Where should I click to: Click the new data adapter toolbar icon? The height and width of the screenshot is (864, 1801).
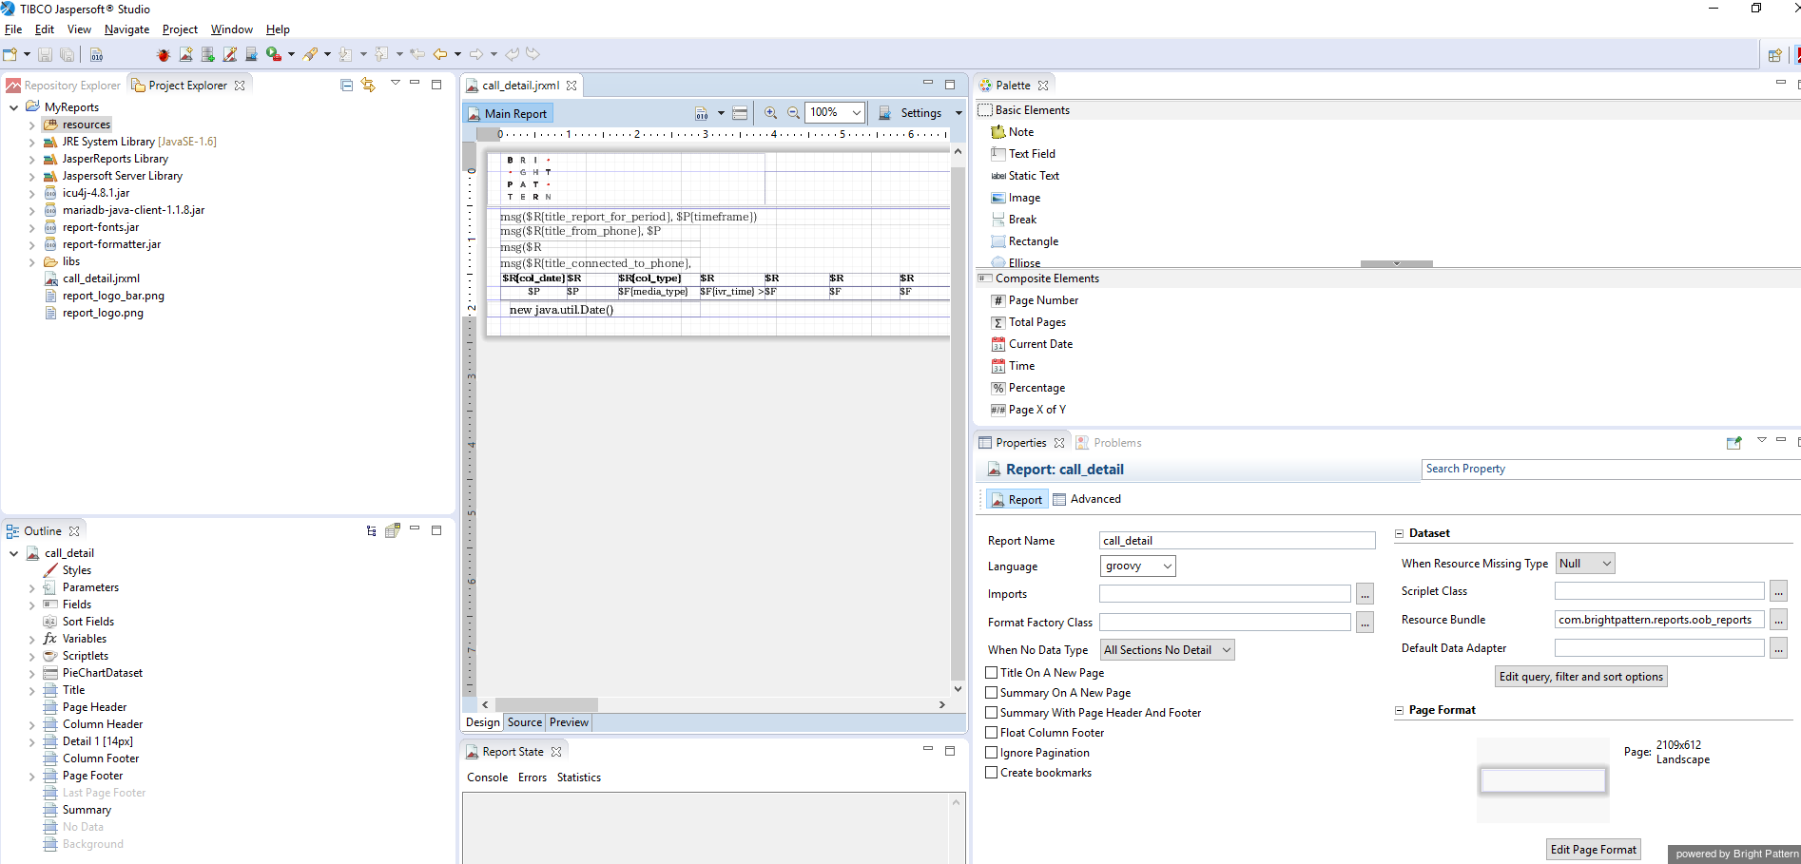[x=208, y=55]
